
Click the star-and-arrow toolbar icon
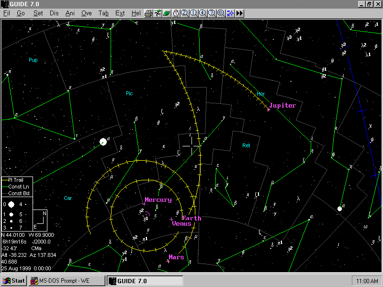[x=158, y=13]
